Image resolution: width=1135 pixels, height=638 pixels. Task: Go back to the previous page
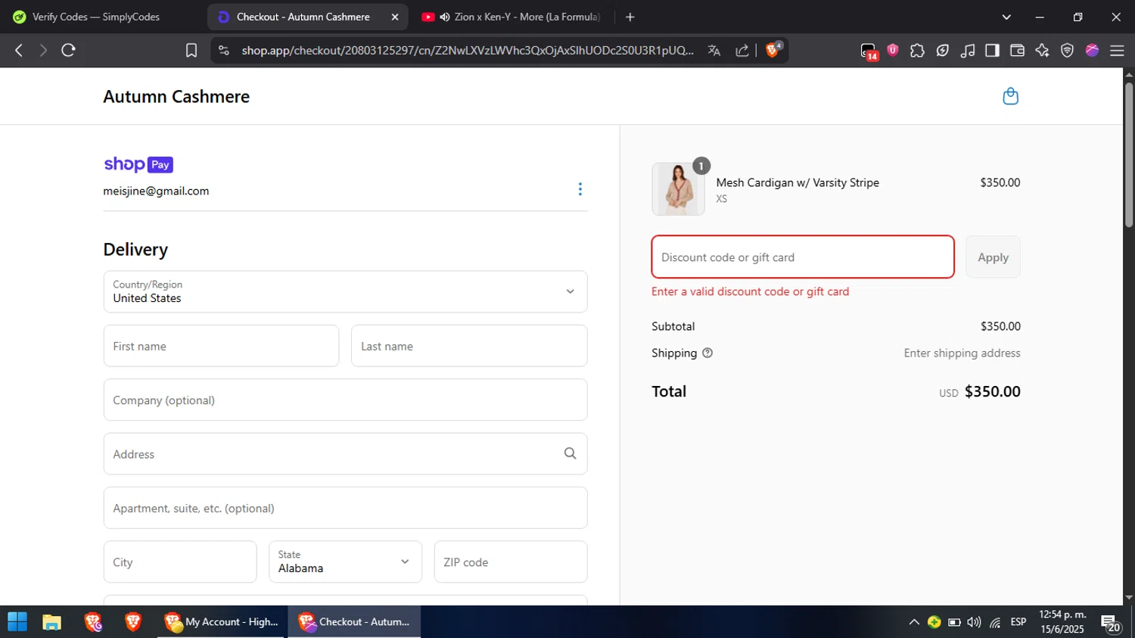[x=19, y=50]
